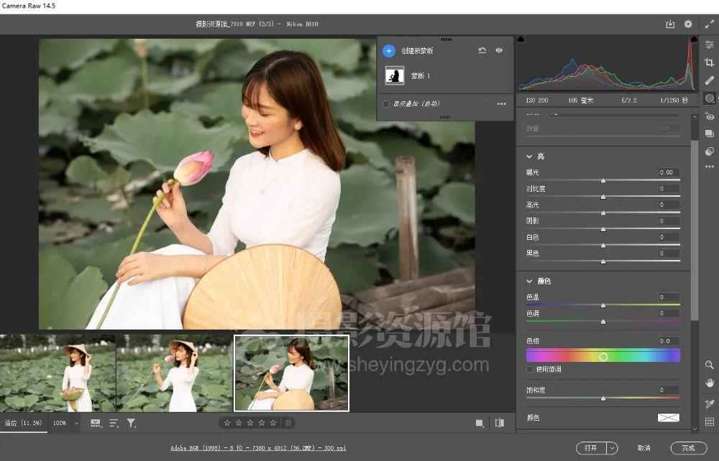Image resolution: width=719 pixels, height=461 pixels.
Task: Click the Zoom magnifier tool
Action: [x=710, y=365]
